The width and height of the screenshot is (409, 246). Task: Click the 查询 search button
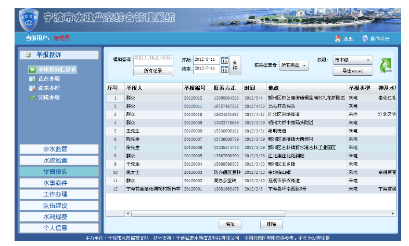click(235, 64)
